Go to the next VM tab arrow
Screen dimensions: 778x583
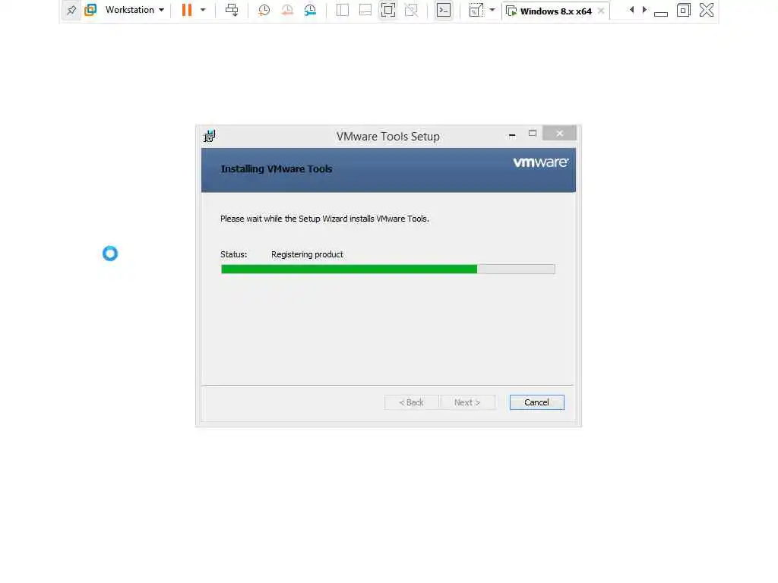click(x=644, y=9)
